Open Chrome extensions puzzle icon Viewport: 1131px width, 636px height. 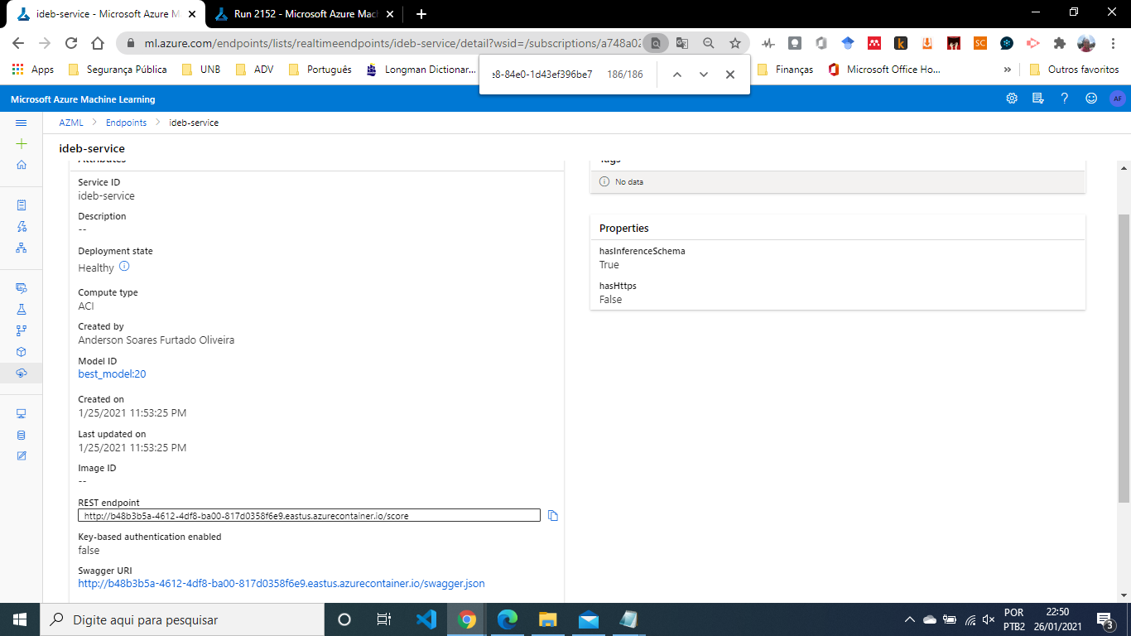pyautogui.click(x=1059, y=43)
